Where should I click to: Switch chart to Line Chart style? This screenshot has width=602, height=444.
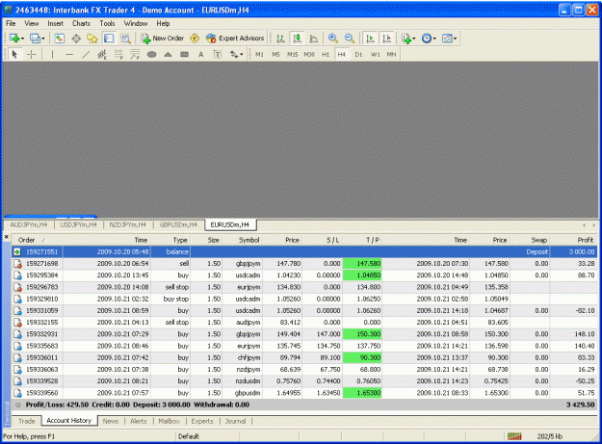click(x=314, y=39)
